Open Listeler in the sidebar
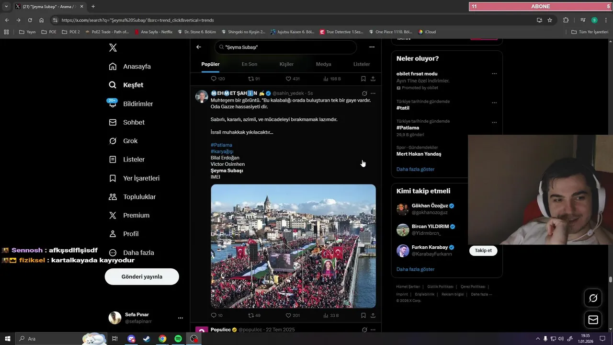 point(126,160)
